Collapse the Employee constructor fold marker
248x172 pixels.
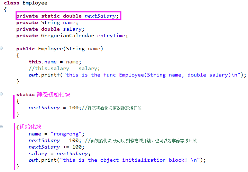(x=1, y=48)
